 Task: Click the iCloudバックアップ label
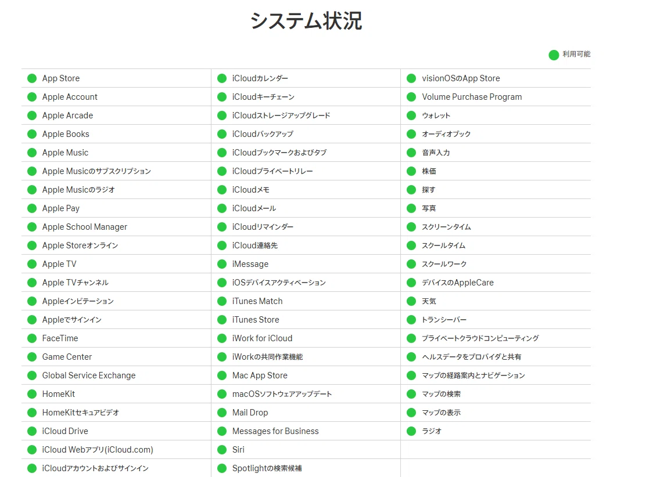tap(263, 134)
